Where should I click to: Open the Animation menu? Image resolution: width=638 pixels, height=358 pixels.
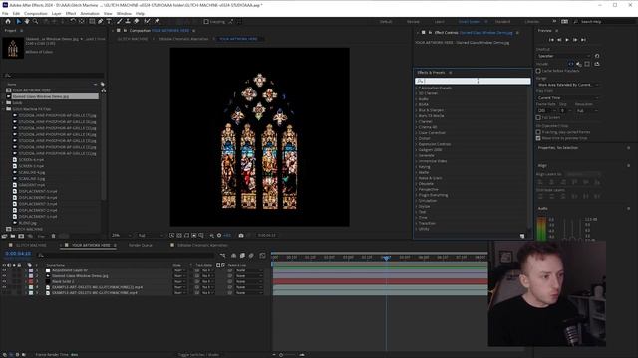(x=90, y=13)
